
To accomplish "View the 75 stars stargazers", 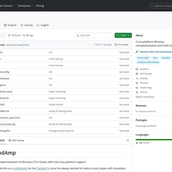I will tap(144, 83).
